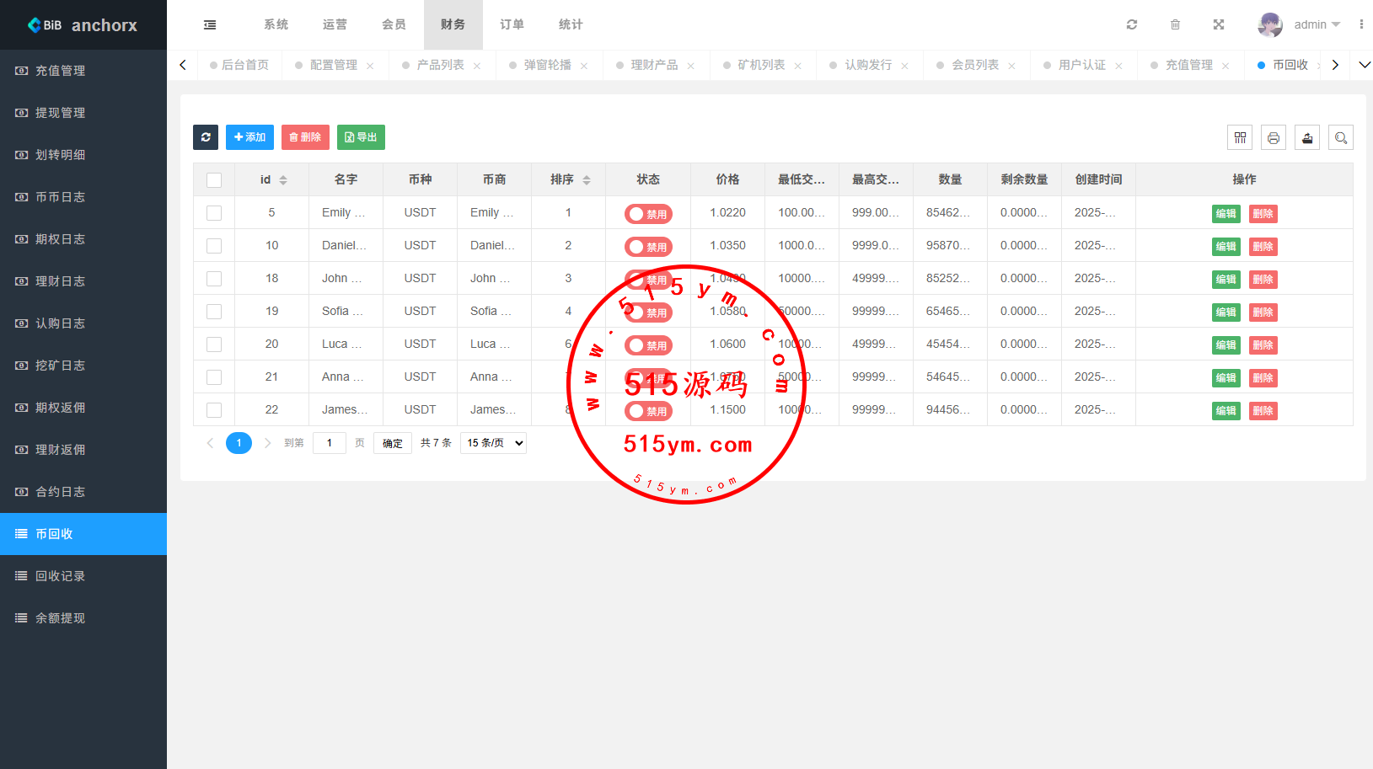Toggle fullscreen with the expand icon

tap(1218, 25)
